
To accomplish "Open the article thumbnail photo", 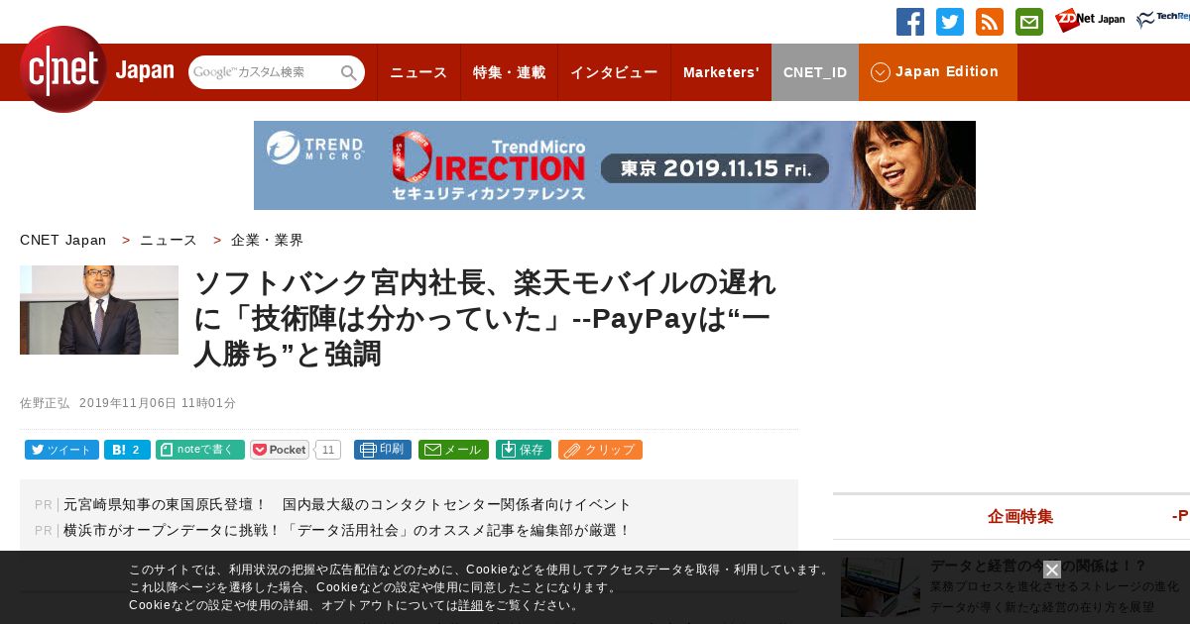I will point(99,310).
